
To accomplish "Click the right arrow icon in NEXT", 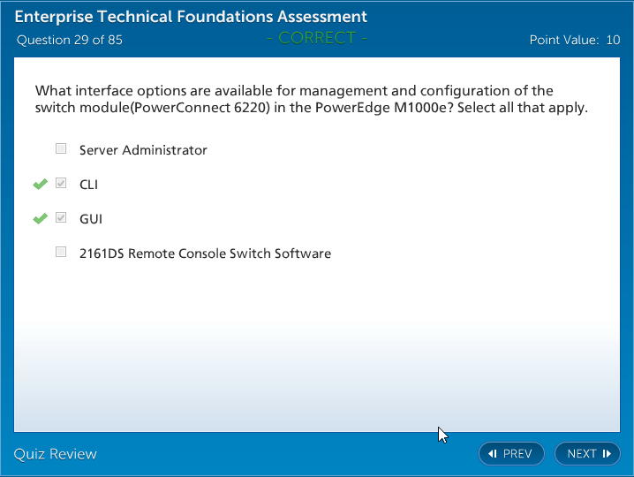I will [607, 454].
